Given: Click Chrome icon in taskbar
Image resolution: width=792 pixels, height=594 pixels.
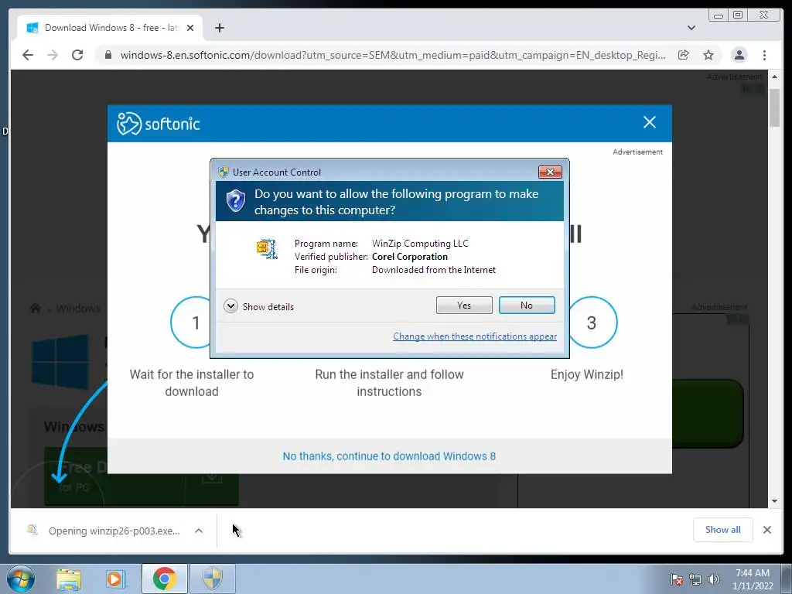Looking at the screenshot, I should (164, 579).
